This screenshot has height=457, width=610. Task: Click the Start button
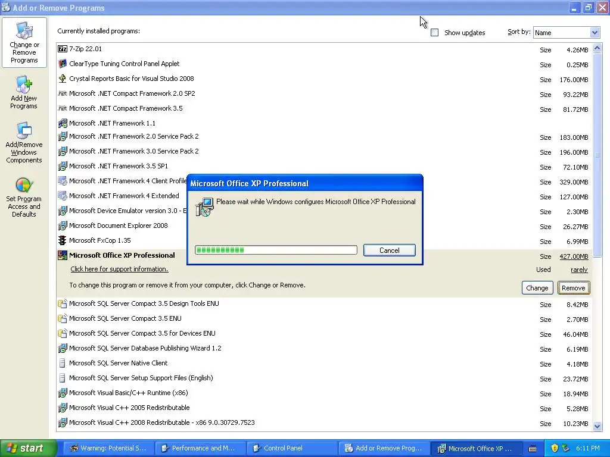[x=29, y=448]
